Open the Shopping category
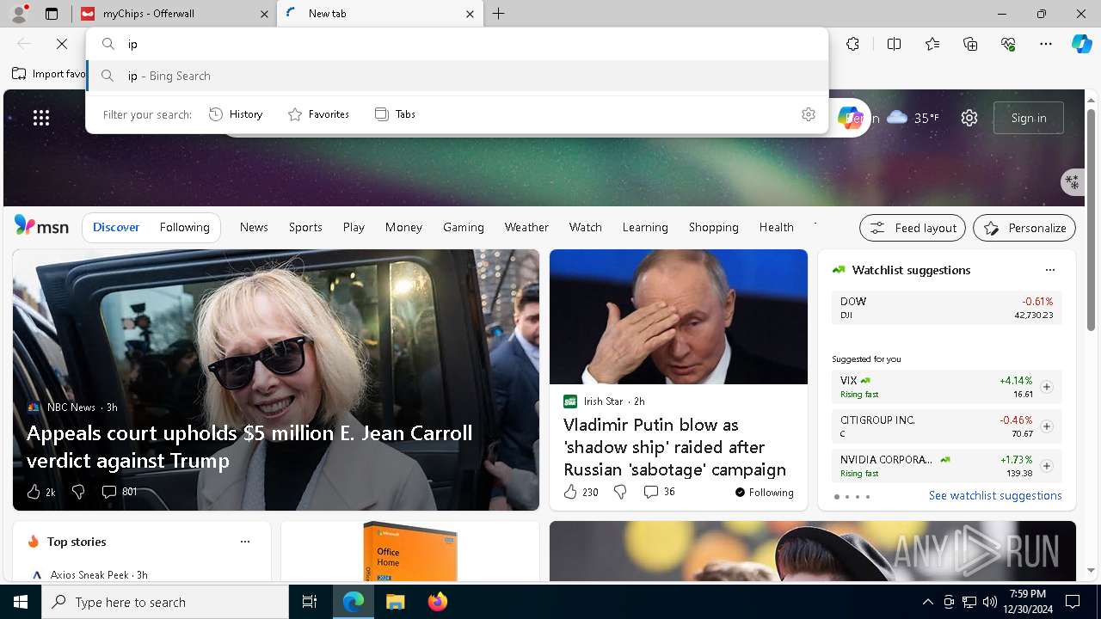 714,227
